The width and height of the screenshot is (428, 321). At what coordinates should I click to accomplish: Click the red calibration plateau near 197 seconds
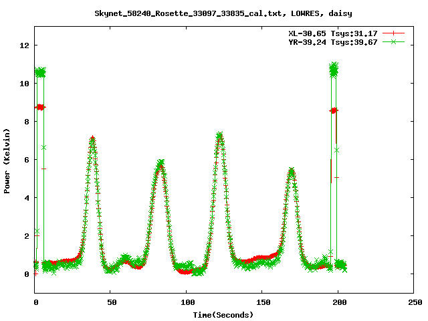click(334, 110)
